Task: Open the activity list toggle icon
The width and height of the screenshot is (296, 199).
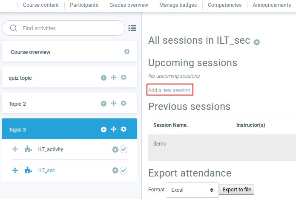Action: tap(132, 28)
